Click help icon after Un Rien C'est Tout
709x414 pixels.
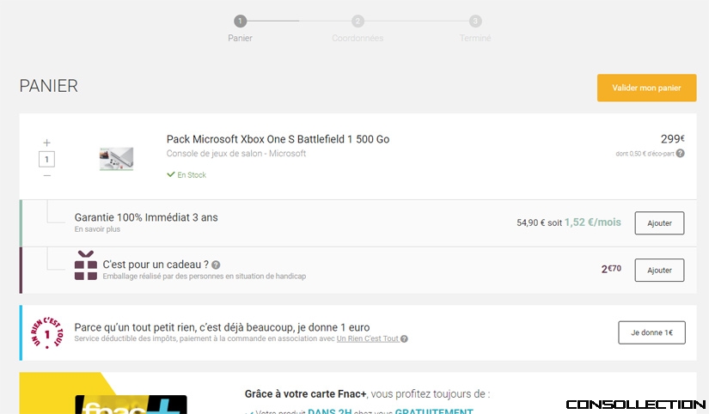click(x=404, y=338)
